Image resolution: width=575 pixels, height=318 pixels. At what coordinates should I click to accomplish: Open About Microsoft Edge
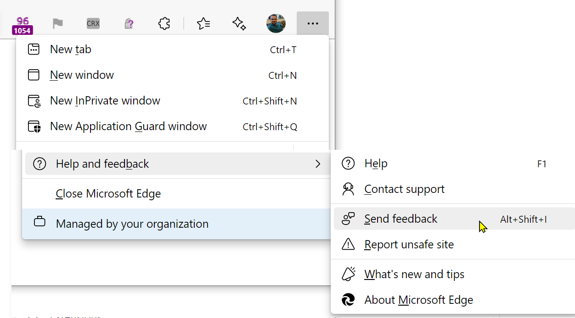[418, 300]
